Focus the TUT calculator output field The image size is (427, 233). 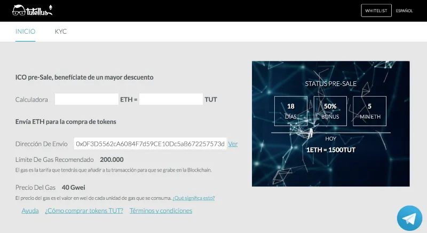171,99
